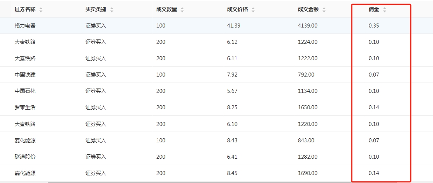Image resolution: width=433 pixels, height=183 pixels.
Task: Sort by 佣金 column sort icon
Action: click(384, 10)
